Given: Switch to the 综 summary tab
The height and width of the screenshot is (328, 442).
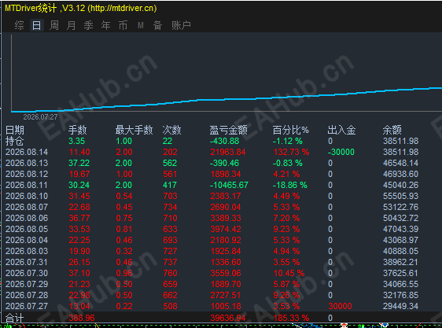Looking at the screenshot, I should pos(19,25).
